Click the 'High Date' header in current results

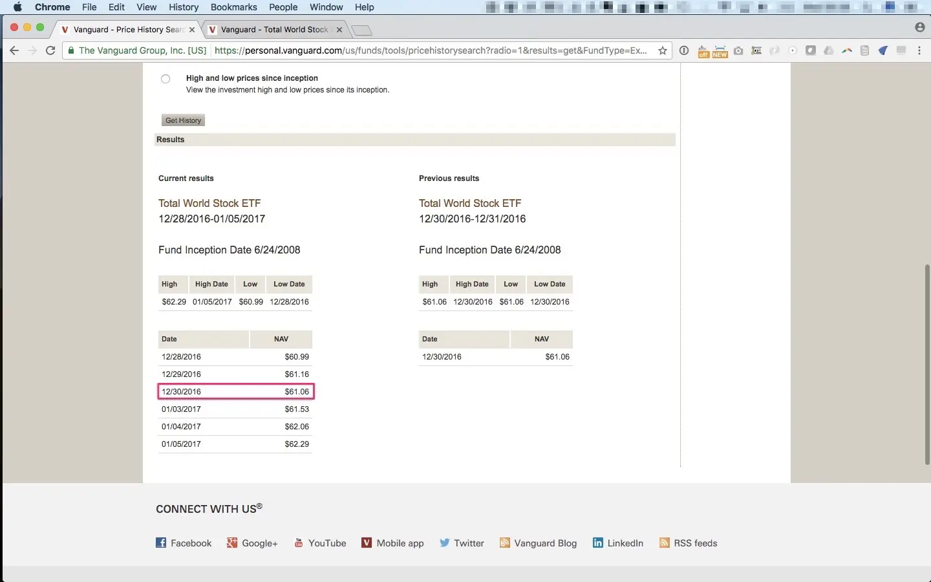click(211, 284)
